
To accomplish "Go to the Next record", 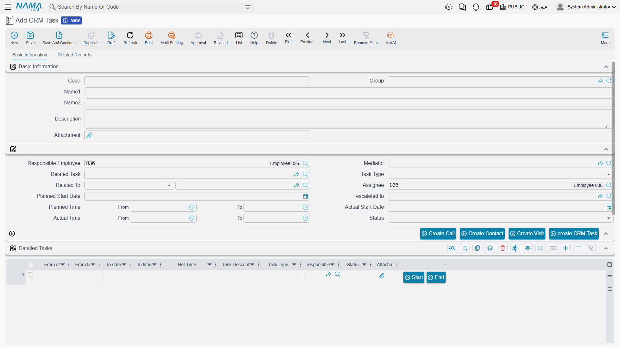I will tap(327, 37).
